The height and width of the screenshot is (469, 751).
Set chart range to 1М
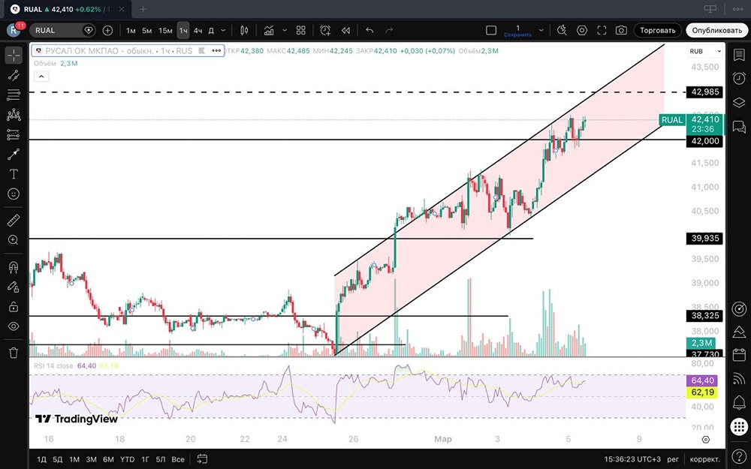74,459
